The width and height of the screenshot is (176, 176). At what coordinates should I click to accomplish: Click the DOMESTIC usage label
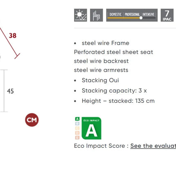115,14
